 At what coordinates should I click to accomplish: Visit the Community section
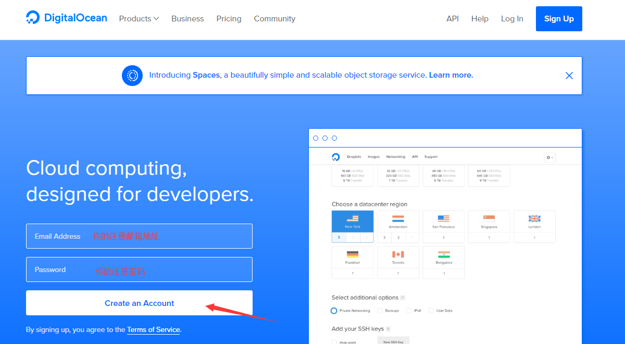(x=274, y=19)
